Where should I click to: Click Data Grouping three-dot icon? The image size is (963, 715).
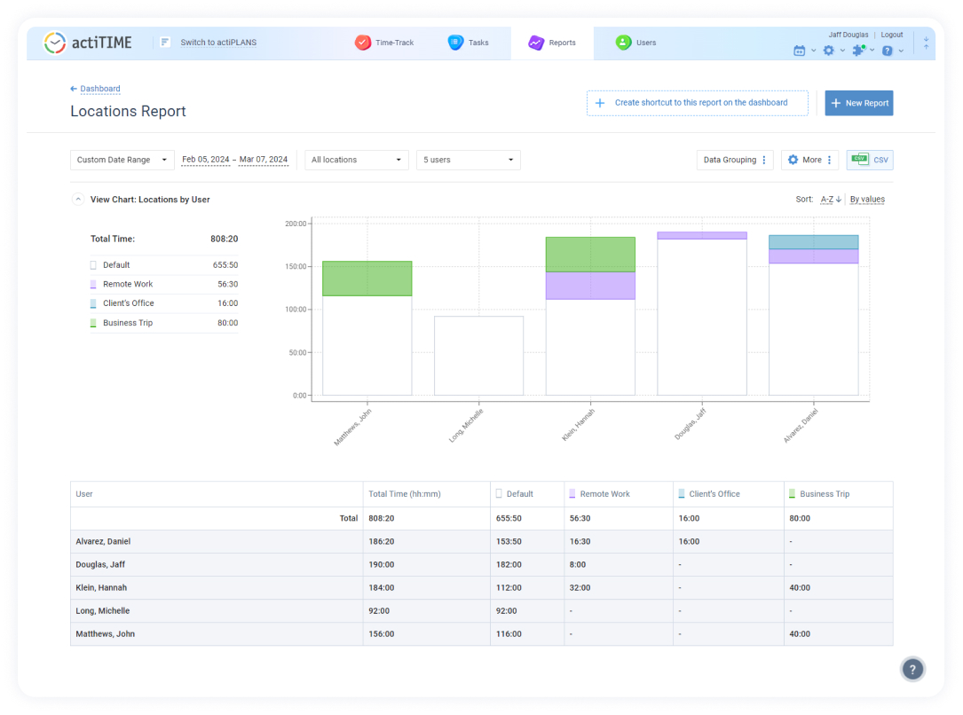point(764,160)
